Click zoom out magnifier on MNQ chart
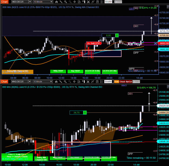The width and height of the screenshot is (169, 166). 70,82
